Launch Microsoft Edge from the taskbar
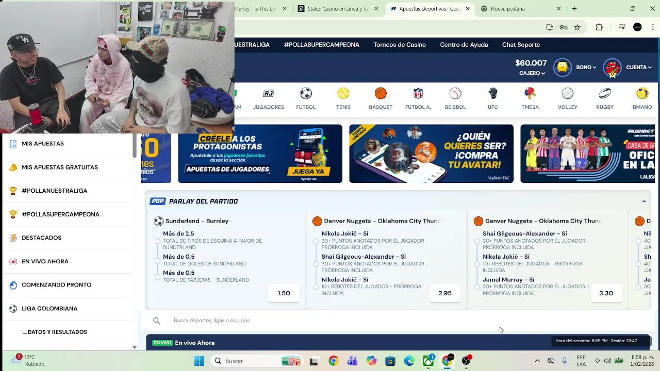Viewport: 660px width, 371px height. pyautogui.click(x=409, y=361)
